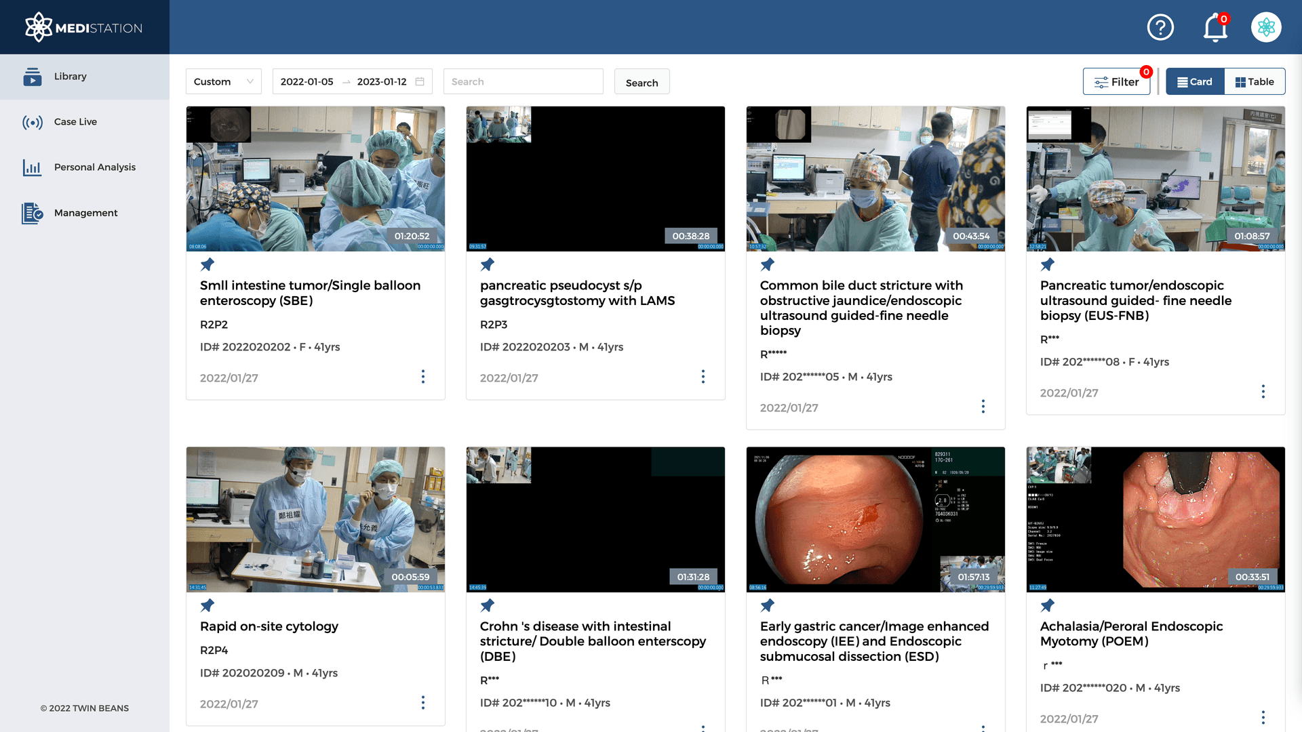Open the Custom date range dropdown
Image resolution: width=1302 pixels, height=732 pixels.
[223, 81]
